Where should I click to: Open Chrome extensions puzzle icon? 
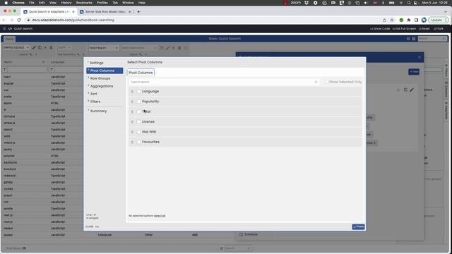pos(409,20)
